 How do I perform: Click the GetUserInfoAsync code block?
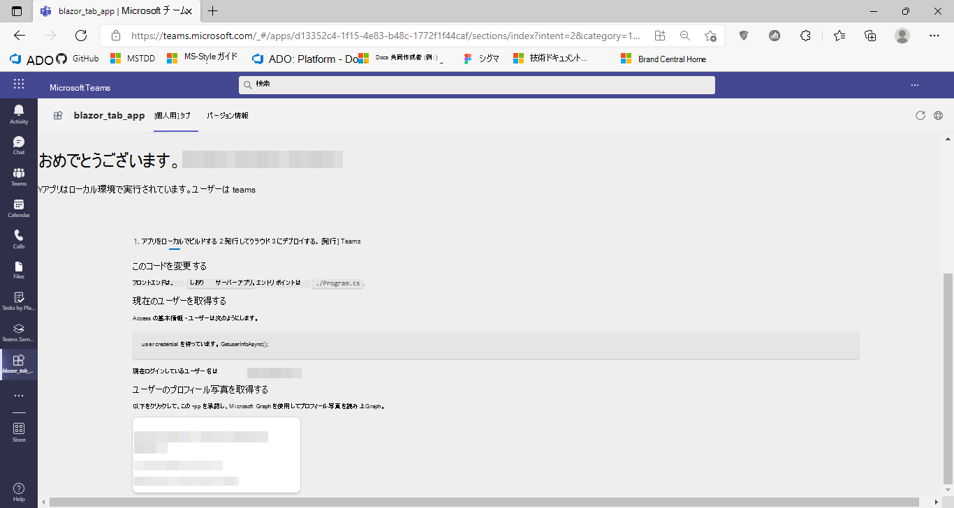point(496,345)
